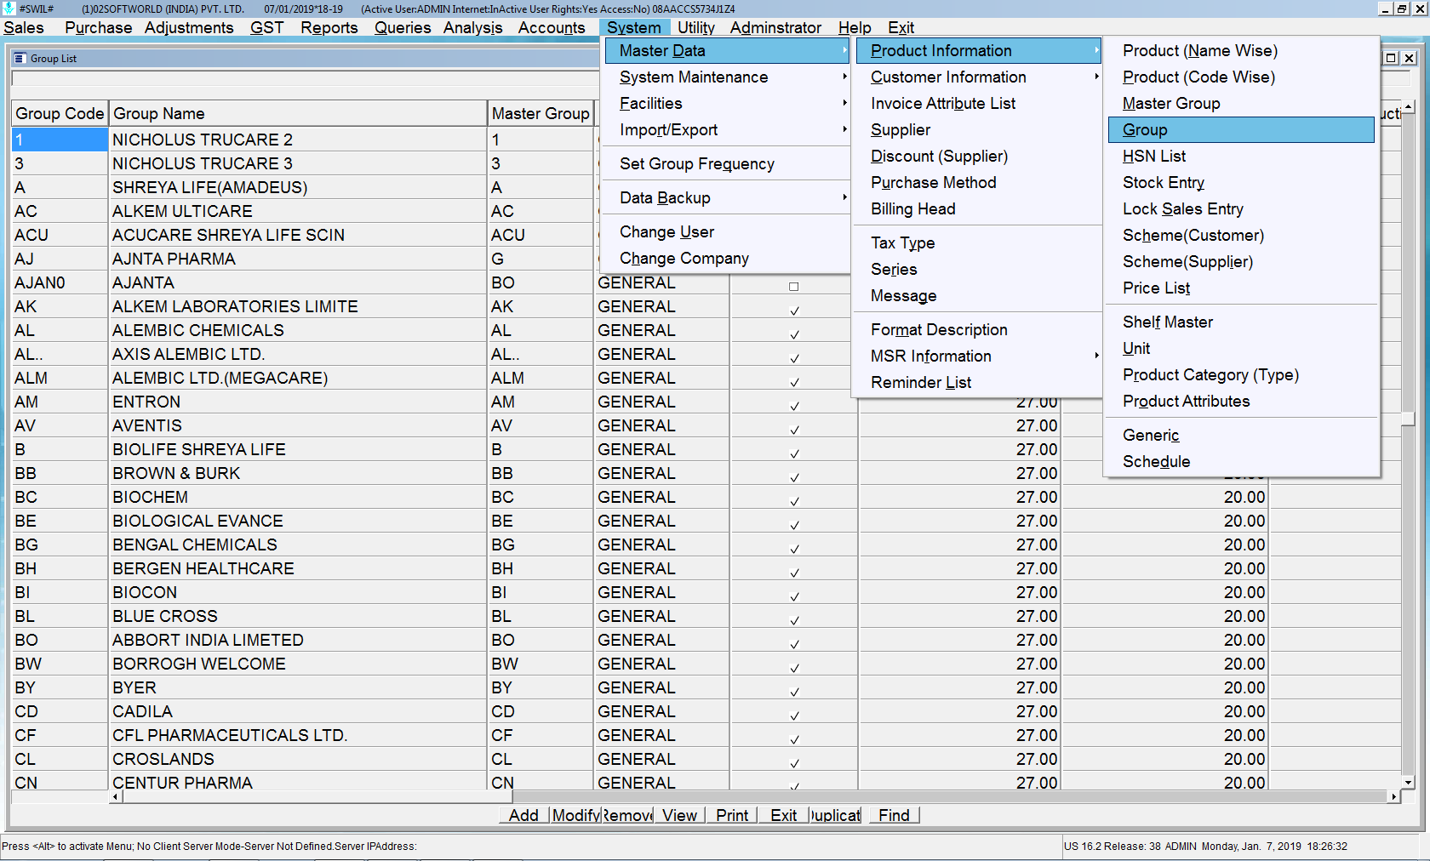Choose Product (Code Wise) from the submenu
Screen dimensions: 1430x861
tap(1241, 77)
